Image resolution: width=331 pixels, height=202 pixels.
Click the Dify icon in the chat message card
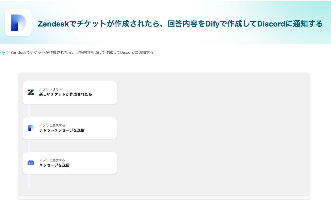pos(31,128)
